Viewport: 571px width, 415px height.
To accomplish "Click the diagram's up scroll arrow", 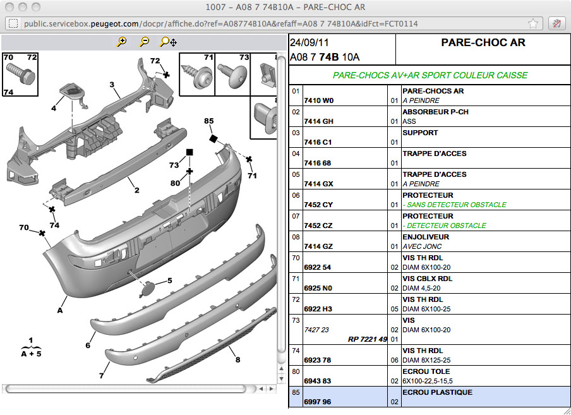I will 281,369.
